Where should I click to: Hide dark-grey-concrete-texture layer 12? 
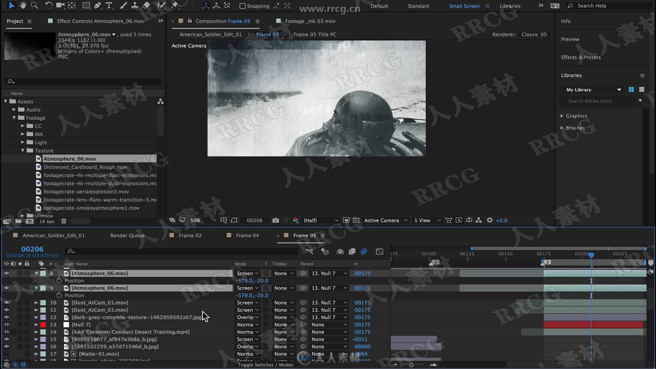pyautogui.click(x=6, y=317)
